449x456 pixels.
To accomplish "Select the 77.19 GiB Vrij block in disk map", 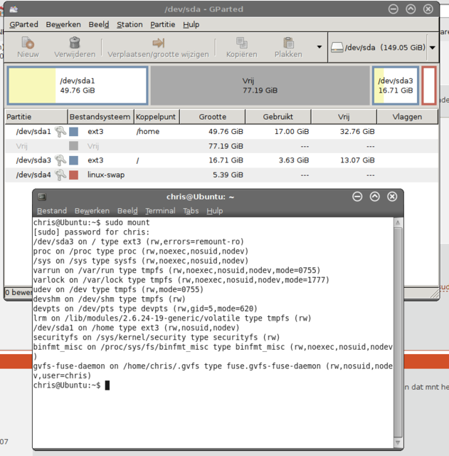I will coord(258,85).
